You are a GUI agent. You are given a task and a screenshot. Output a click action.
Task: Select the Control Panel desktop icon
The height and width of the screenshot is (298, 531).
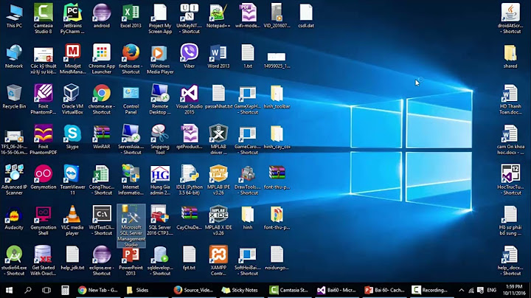pos(131,99)
